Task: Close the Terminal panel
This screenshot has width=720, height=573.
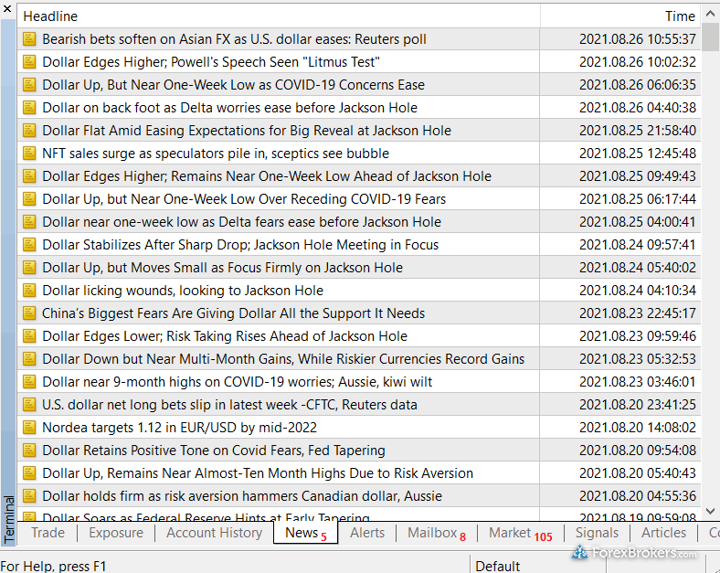Action: point(7,9)
